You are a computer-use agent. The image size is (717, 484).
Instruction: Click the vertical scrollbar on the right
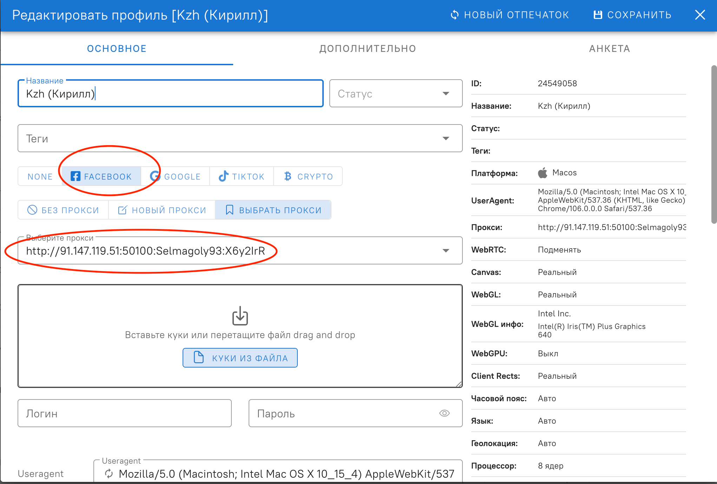tap(713, 144)
